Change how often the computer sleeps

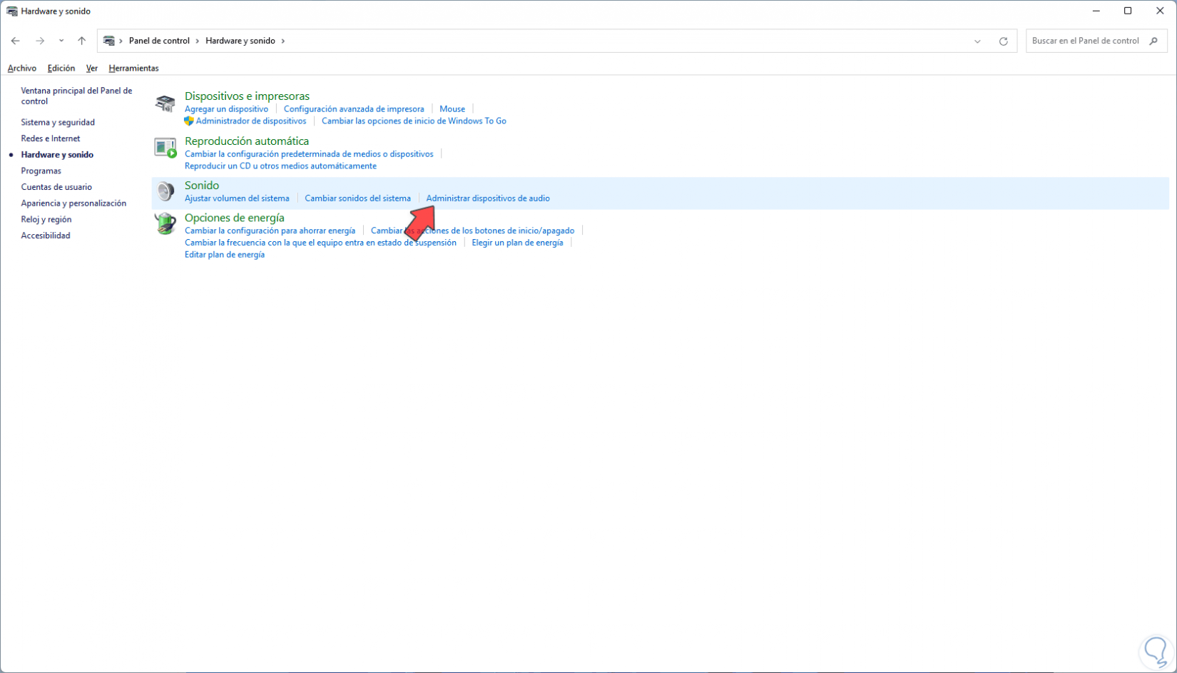pos(320,243)
